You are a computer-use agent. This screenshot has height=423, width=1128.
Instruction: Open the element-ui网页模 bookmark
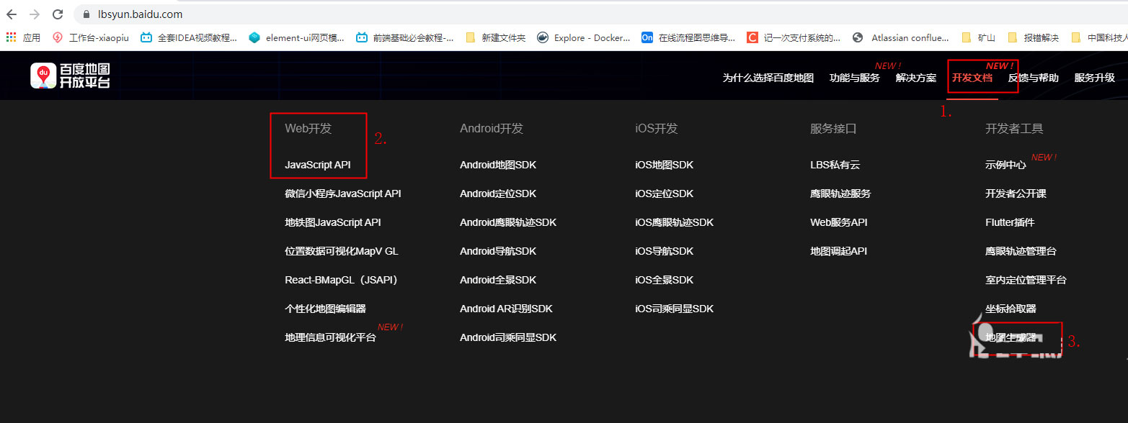[296, 37]
